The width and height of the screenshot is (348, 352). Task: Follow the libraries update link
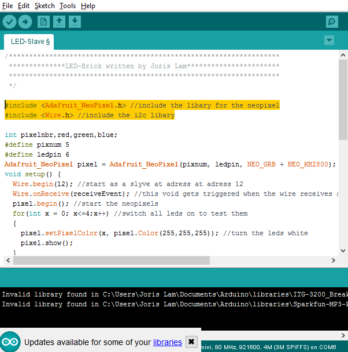(168, 342)
